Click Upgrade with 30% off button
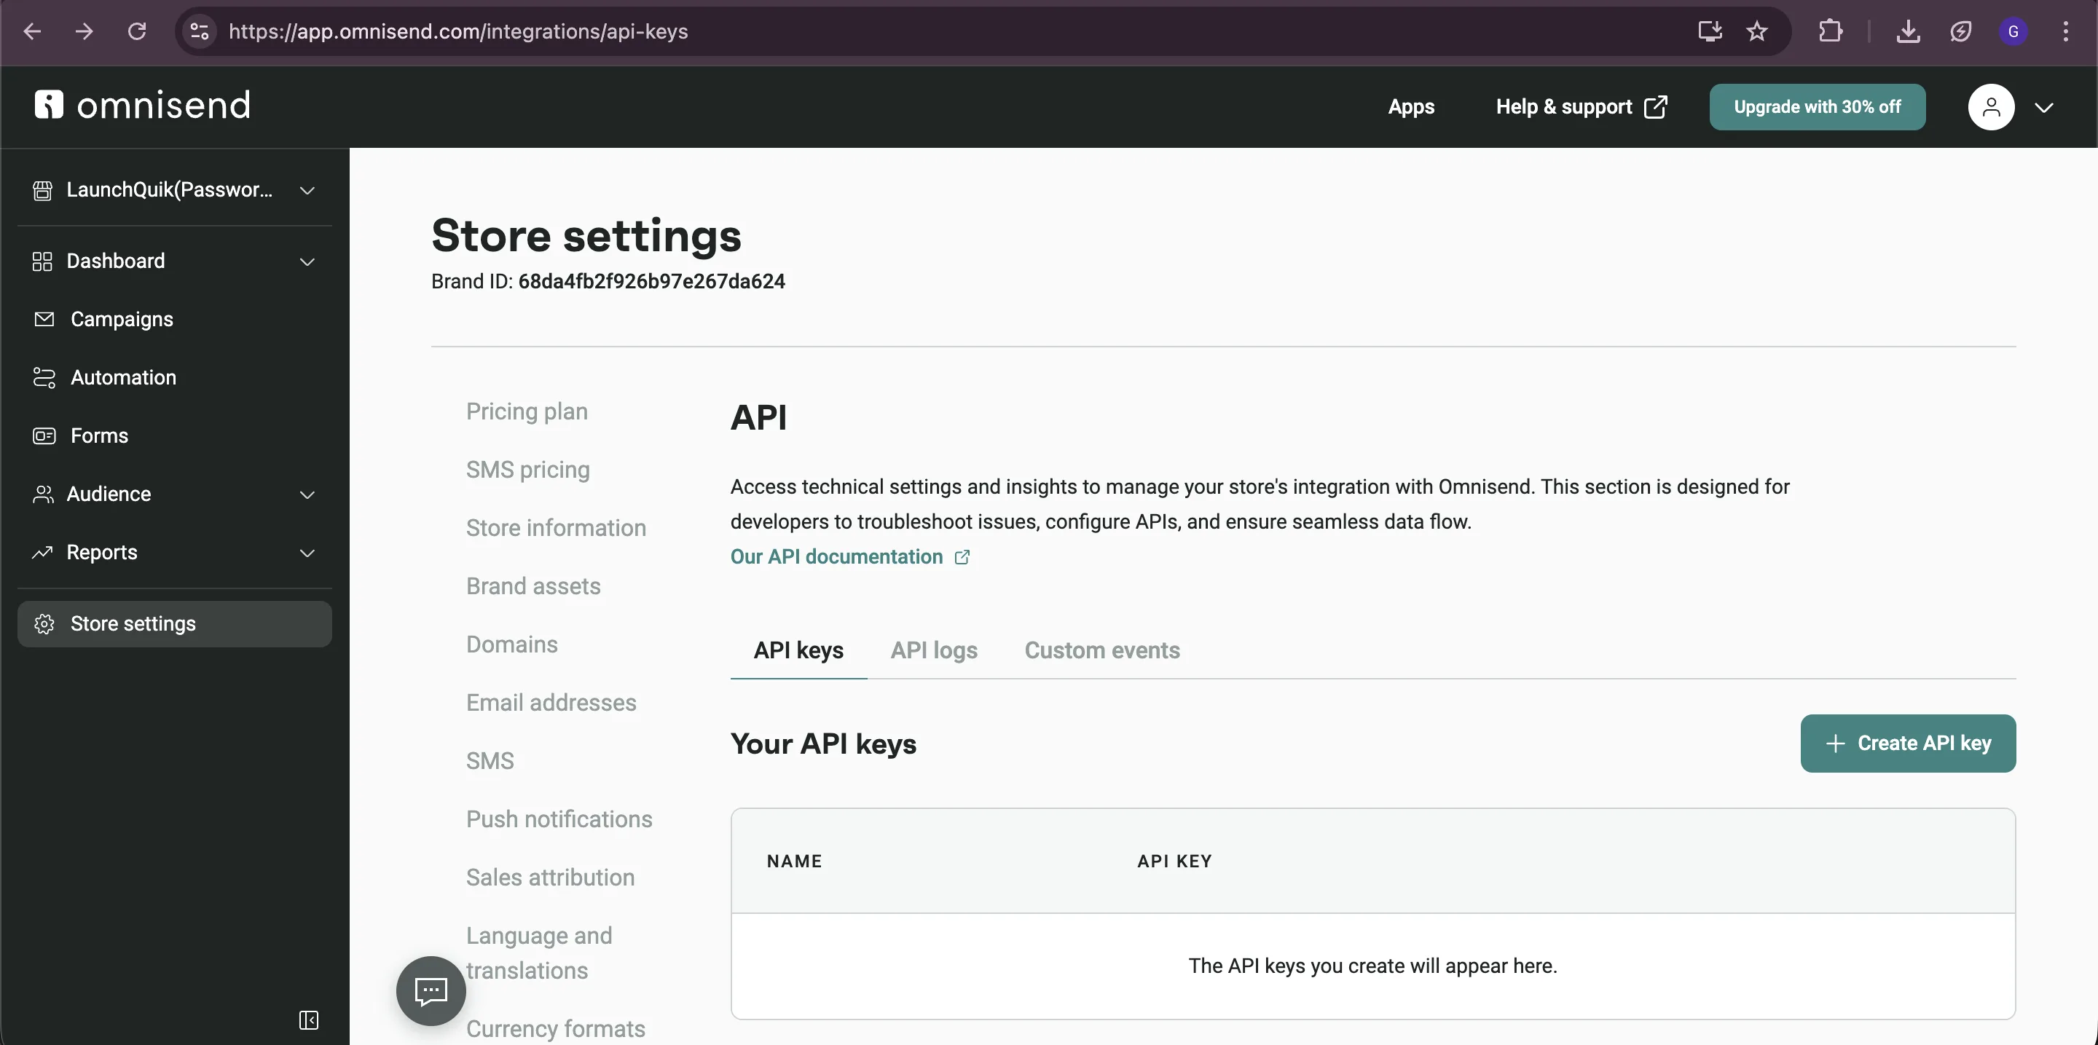2098x1045 pixels. pyautogui.click(x=1817, y=106)
